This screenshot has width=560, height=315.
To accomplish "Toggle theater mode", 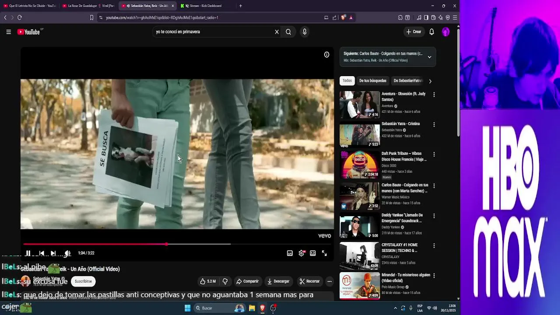I will 313,253.
